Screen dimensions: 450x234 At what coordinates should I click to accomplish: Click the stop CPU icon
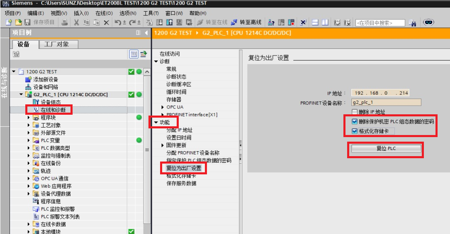pyautogui.click(x=291, y=22)
